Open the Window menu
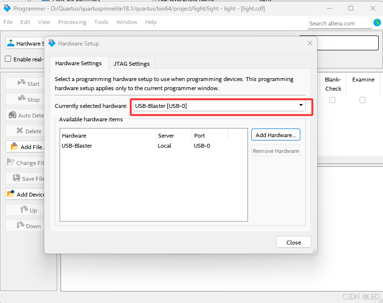The image size is (383, 303). [x=127, y=22]
